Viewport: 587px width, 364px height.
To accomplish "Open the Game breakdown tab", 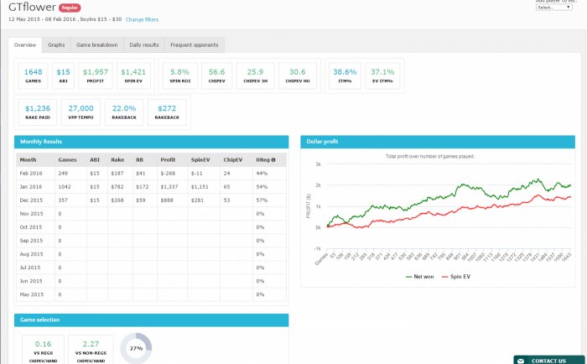I will 98,44.
